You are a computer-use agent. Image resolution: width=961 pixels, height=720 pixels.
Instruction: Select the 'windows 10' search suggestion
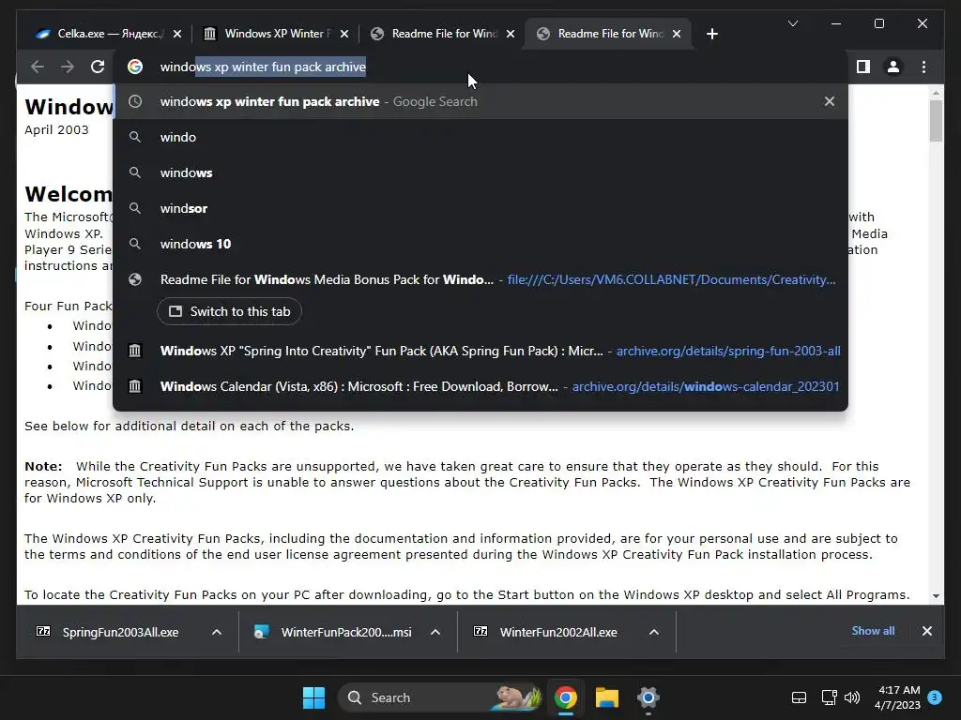[480, 244]
